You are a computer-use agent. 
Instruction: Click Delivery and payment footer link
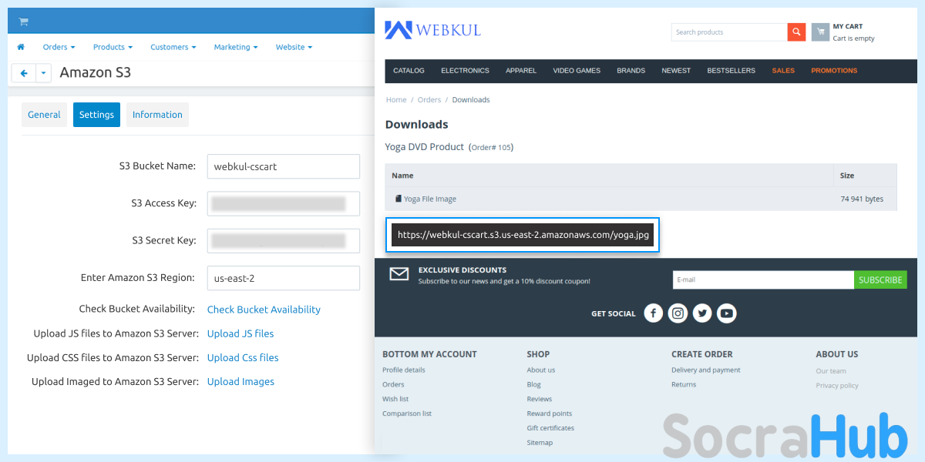[x=706, y=370]
